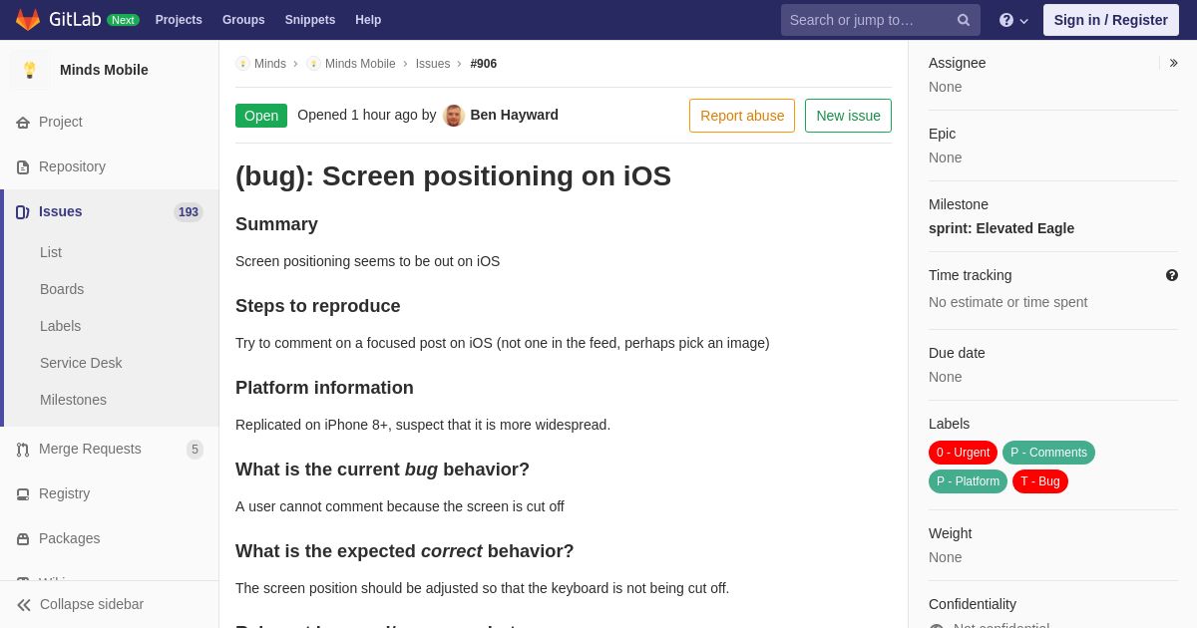The height and width of the screenshot is (628, 1197).
Task: Click the New issue button
Action: 848,116
